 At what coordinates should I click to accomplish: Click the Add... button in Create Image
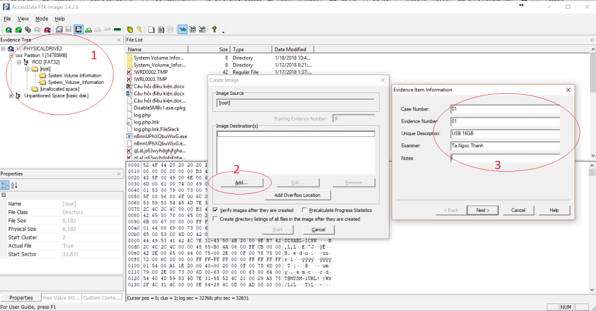click(242, 182)
